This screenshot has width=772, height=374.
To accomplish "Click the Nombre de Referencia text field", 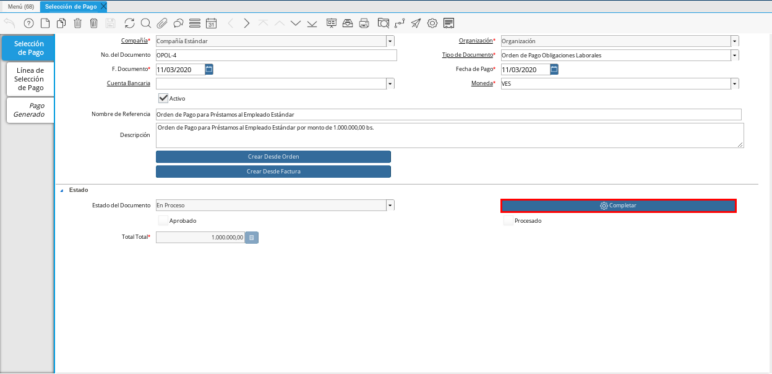I will click(448, 115).
